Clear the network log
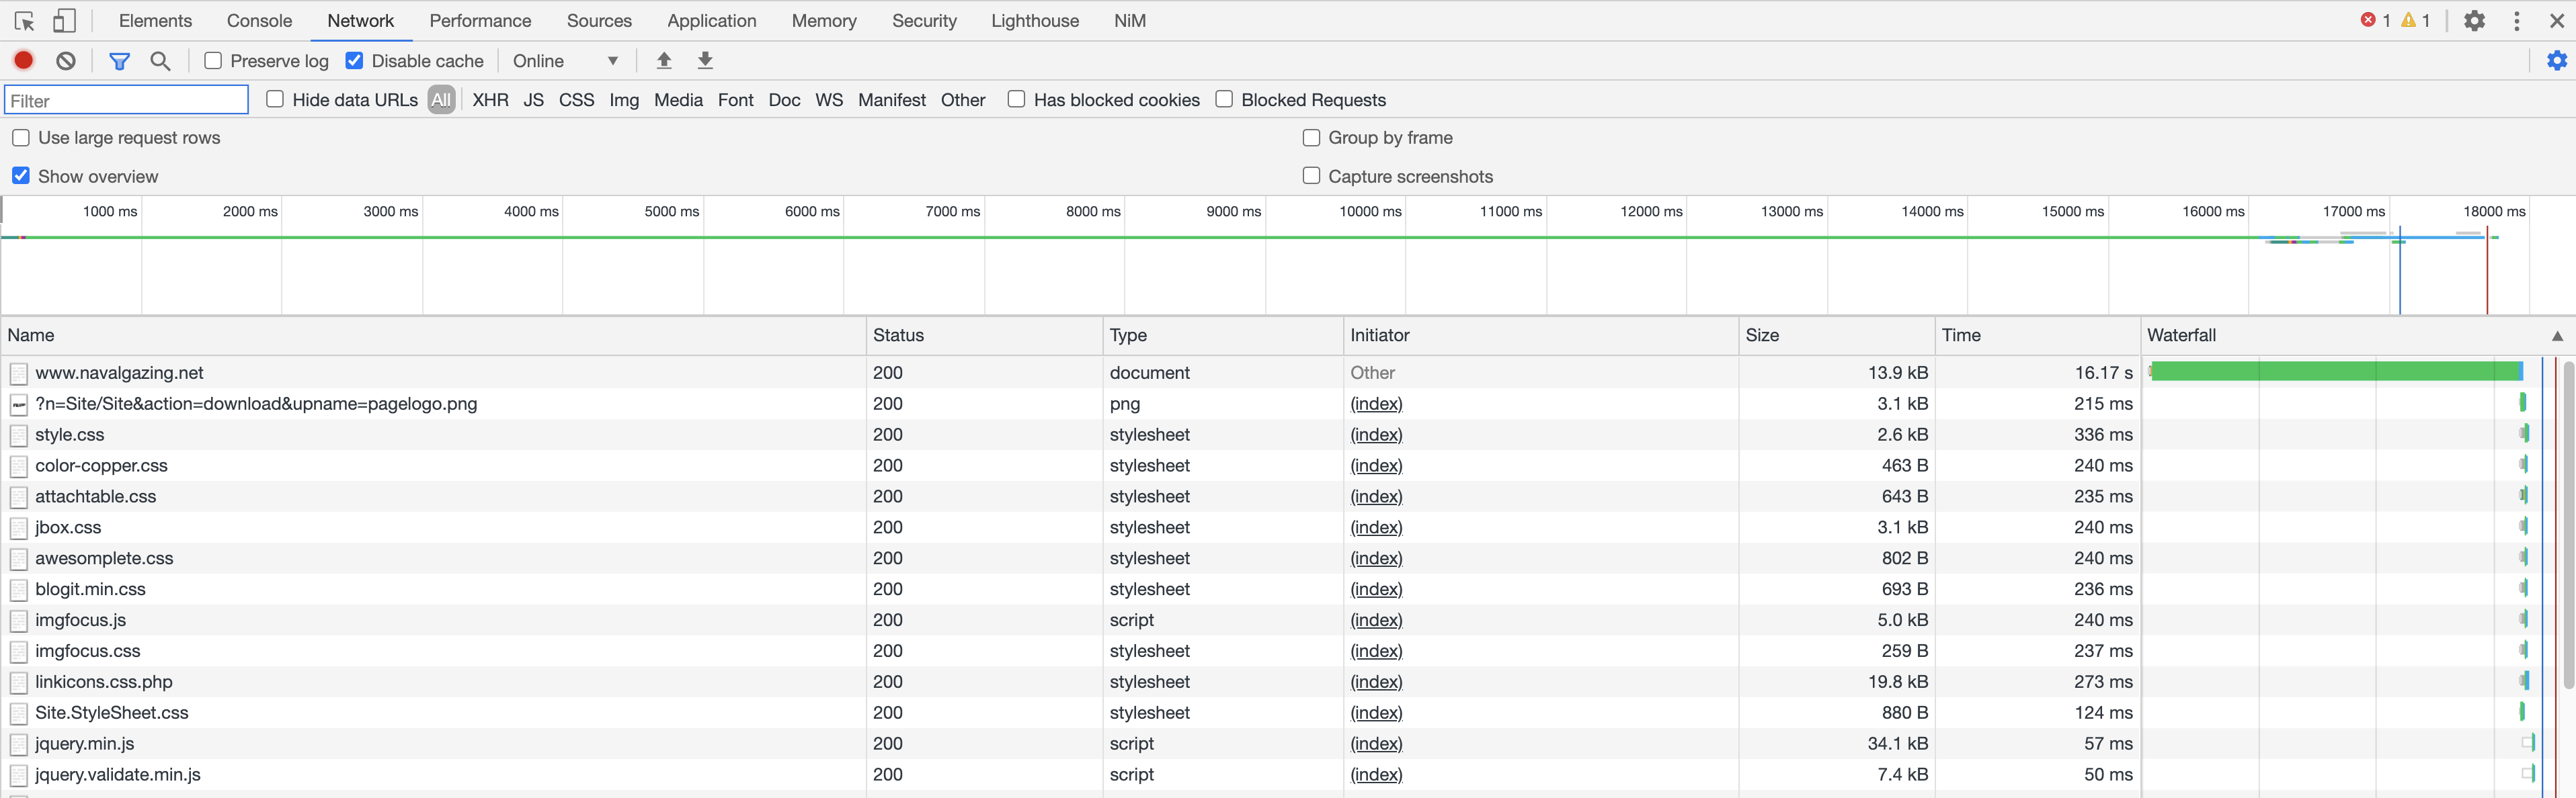 [x=66, y=61]
